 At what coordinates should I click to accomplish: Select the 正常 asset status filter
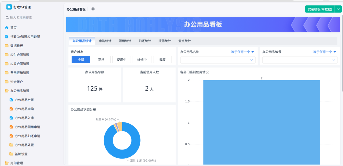[x=101, y=59]
